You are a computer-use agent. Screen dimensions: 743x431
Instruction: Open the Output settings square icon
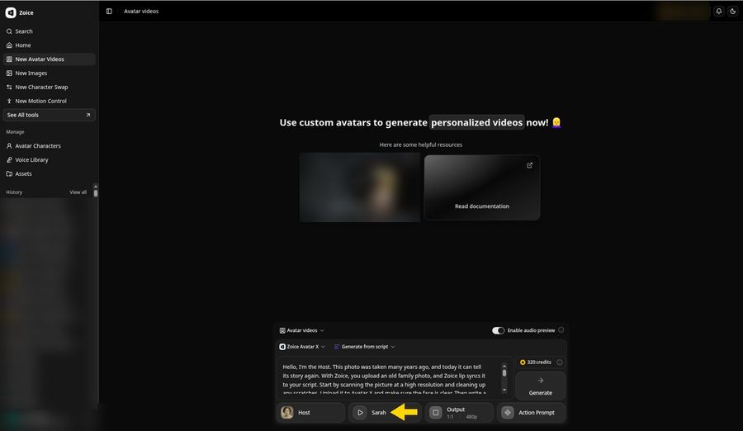click(435, 413)
